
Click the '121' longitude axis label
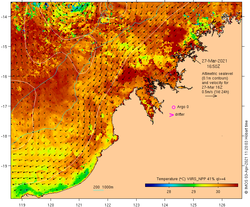click(x=79, y=205)
